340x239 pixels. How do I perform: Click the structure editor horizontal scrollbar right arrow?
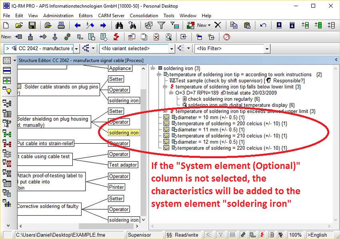pos(137,226)
